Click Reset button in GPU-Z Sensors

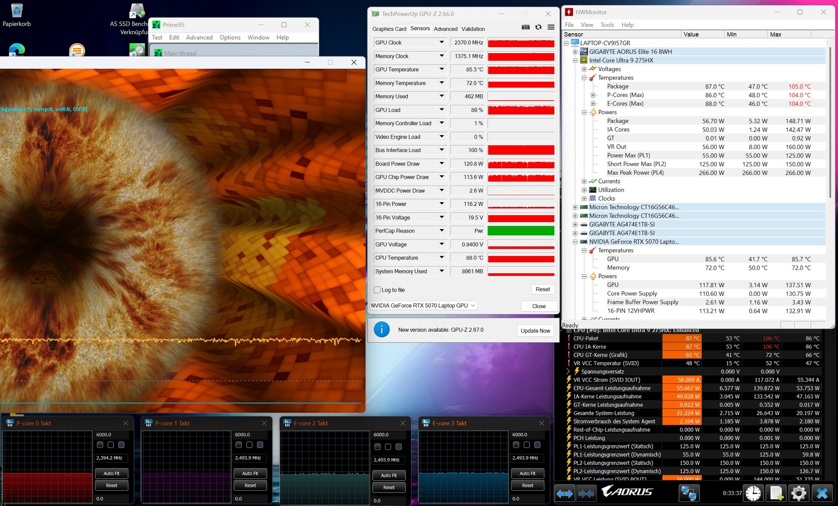pos(543,289)
